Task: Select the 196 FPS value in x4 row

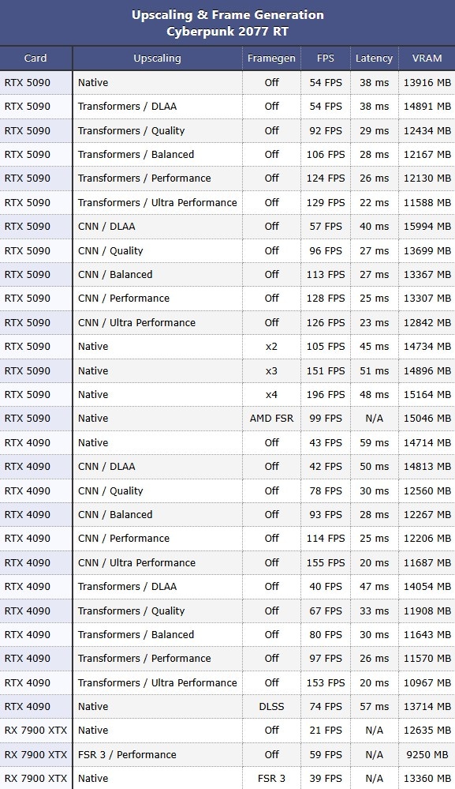Action: click(326, 395)
